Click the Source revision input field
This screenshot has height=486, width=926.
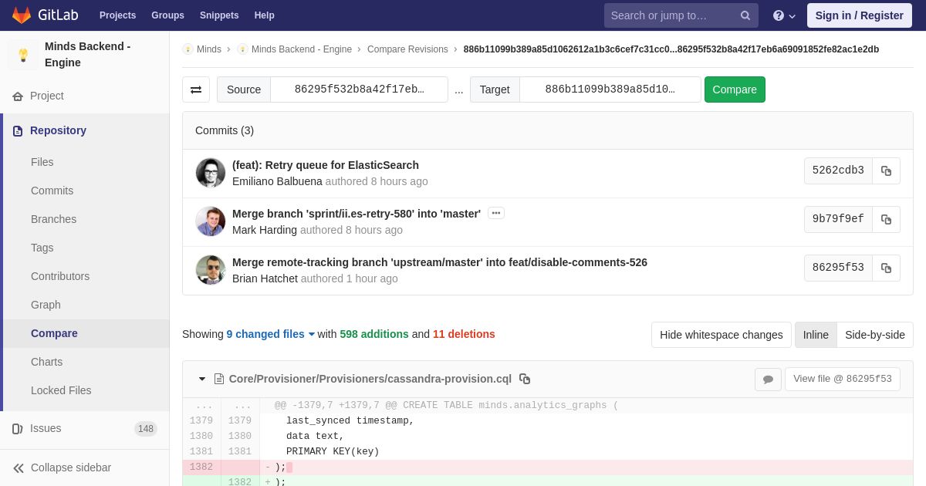tap(359, 89)
